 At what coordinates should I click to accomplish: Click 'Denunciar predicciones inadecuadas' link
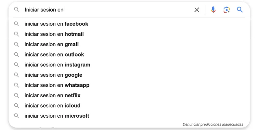tap(213, 124)
